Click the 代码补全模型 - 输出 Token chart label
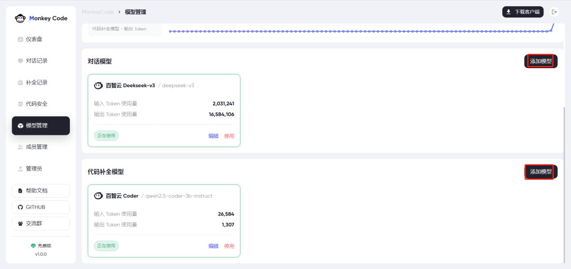The height and width of the screenshot is (269, 571). [x=119, y=29]
